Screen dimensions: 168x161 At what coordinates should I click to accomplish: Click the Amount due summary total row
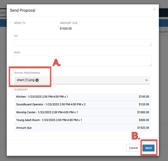tap(82, 128)
